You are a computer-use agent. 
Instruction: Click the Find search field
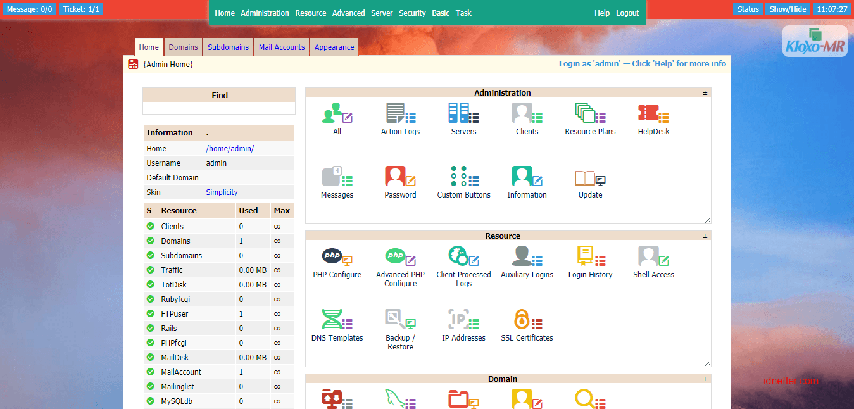[219, 108]
